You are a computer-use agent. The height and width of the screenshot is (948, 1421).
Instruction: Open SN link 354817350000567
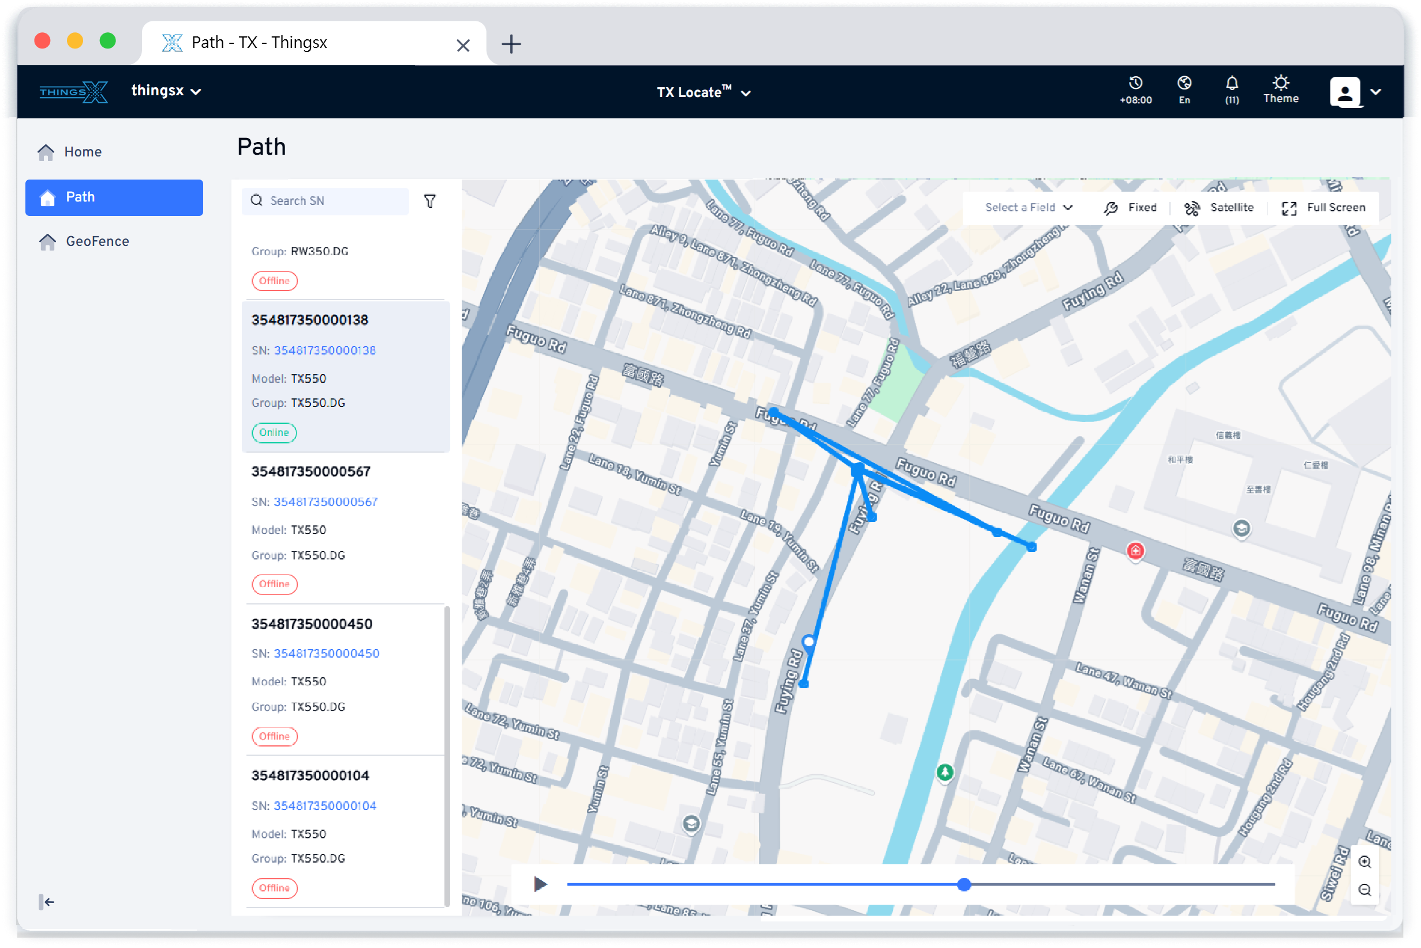[x=326, y=502]
